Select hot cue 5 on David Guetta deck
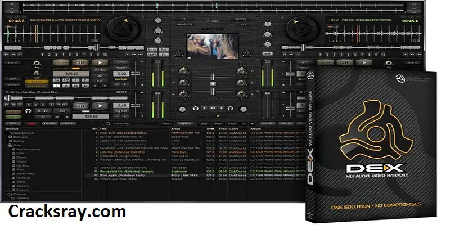The image size is (450, 225). 70,54
